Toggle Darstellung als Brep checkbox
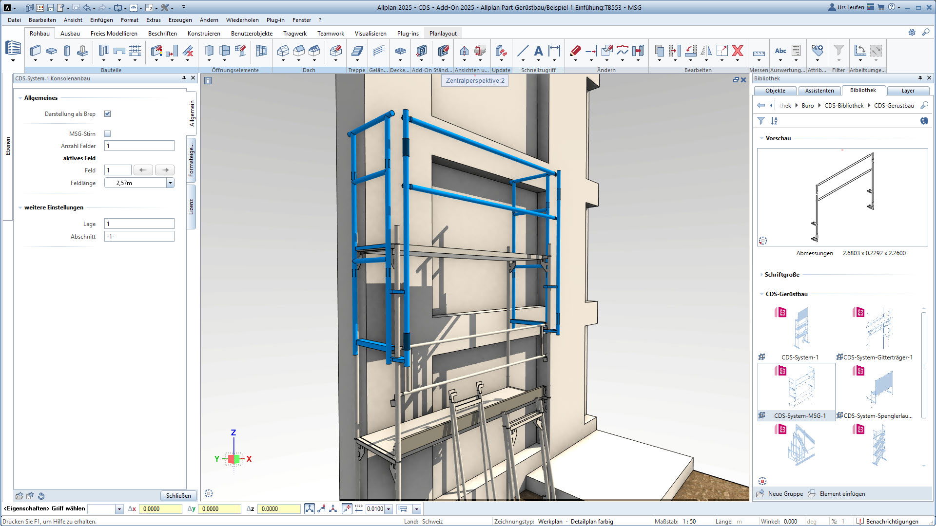The width and height of the screenshot is (936, 526). [x=108, y=114]
